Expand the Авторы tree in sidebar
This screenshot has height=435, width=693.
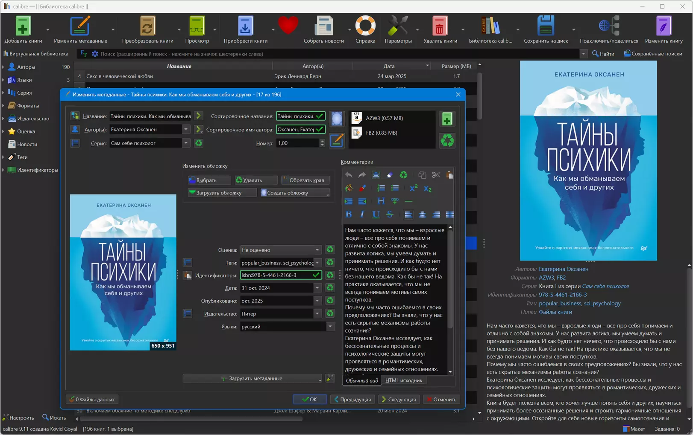pyautogui.click(x=3, y=67)
